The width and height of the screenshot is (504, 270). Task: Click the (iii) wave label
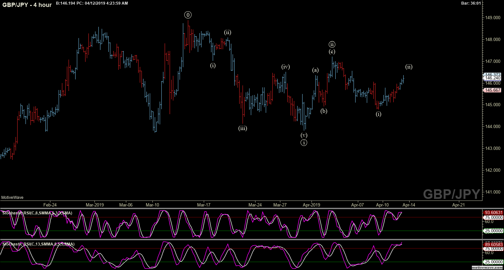click(243, 128)
